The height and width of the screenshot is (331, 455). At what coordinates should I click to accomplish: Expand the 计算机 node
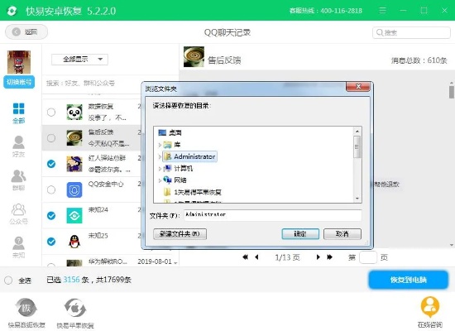160,169
